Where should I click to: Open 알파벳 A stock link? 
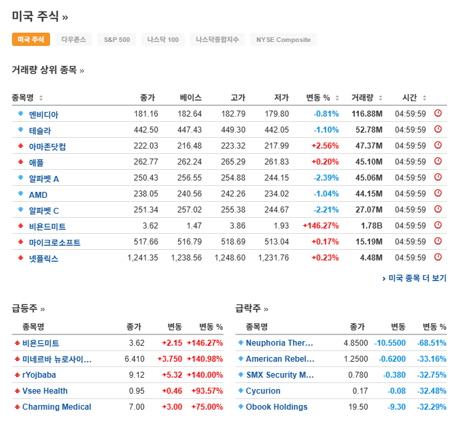pyautogui.click(x=44, y=179)
